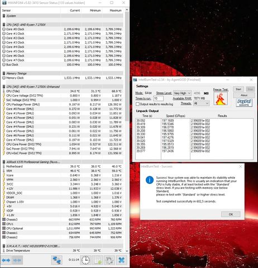
Task: Select the 'DRAM' voltage row
Action: (63, 198)
